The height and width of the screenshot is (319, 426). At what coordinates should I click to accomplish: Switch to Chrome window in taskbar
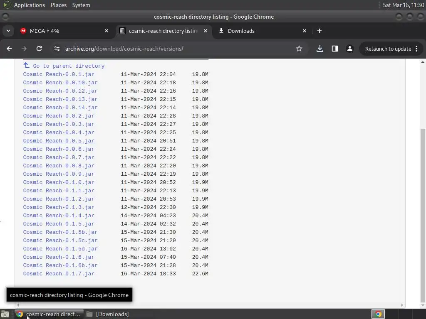49,314
